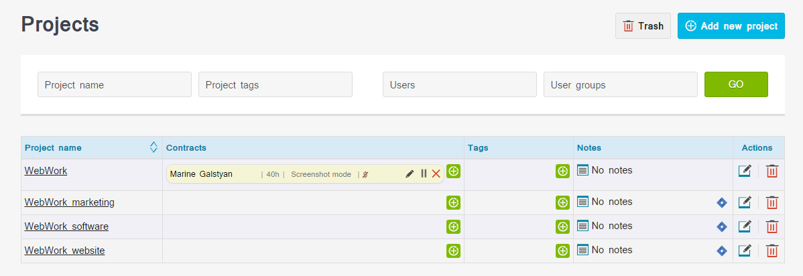The height and width of the screenshot is (276, 803).
Task: Add contract to WebWork_website project
Action: point(453,251)
